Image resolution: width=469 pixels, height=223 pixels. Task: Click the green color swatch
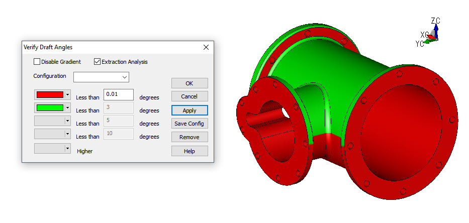(x=50, y=107)
